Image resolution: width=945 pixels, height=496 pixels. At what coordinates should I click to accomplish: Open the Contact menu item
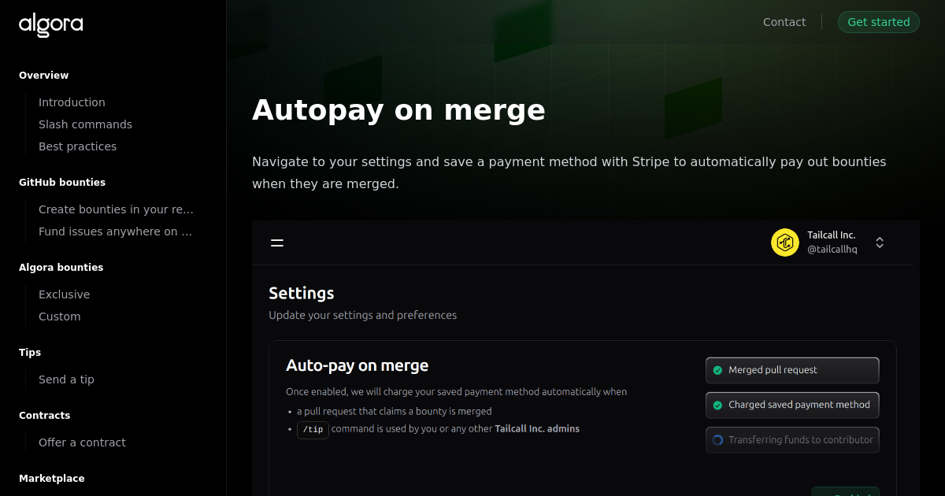click(x=784, y=22)
